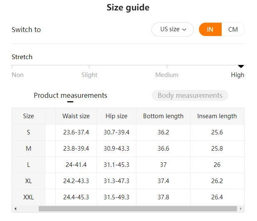Click the Bottom length column header
This screenshot has height=221, width=257.
163,116
